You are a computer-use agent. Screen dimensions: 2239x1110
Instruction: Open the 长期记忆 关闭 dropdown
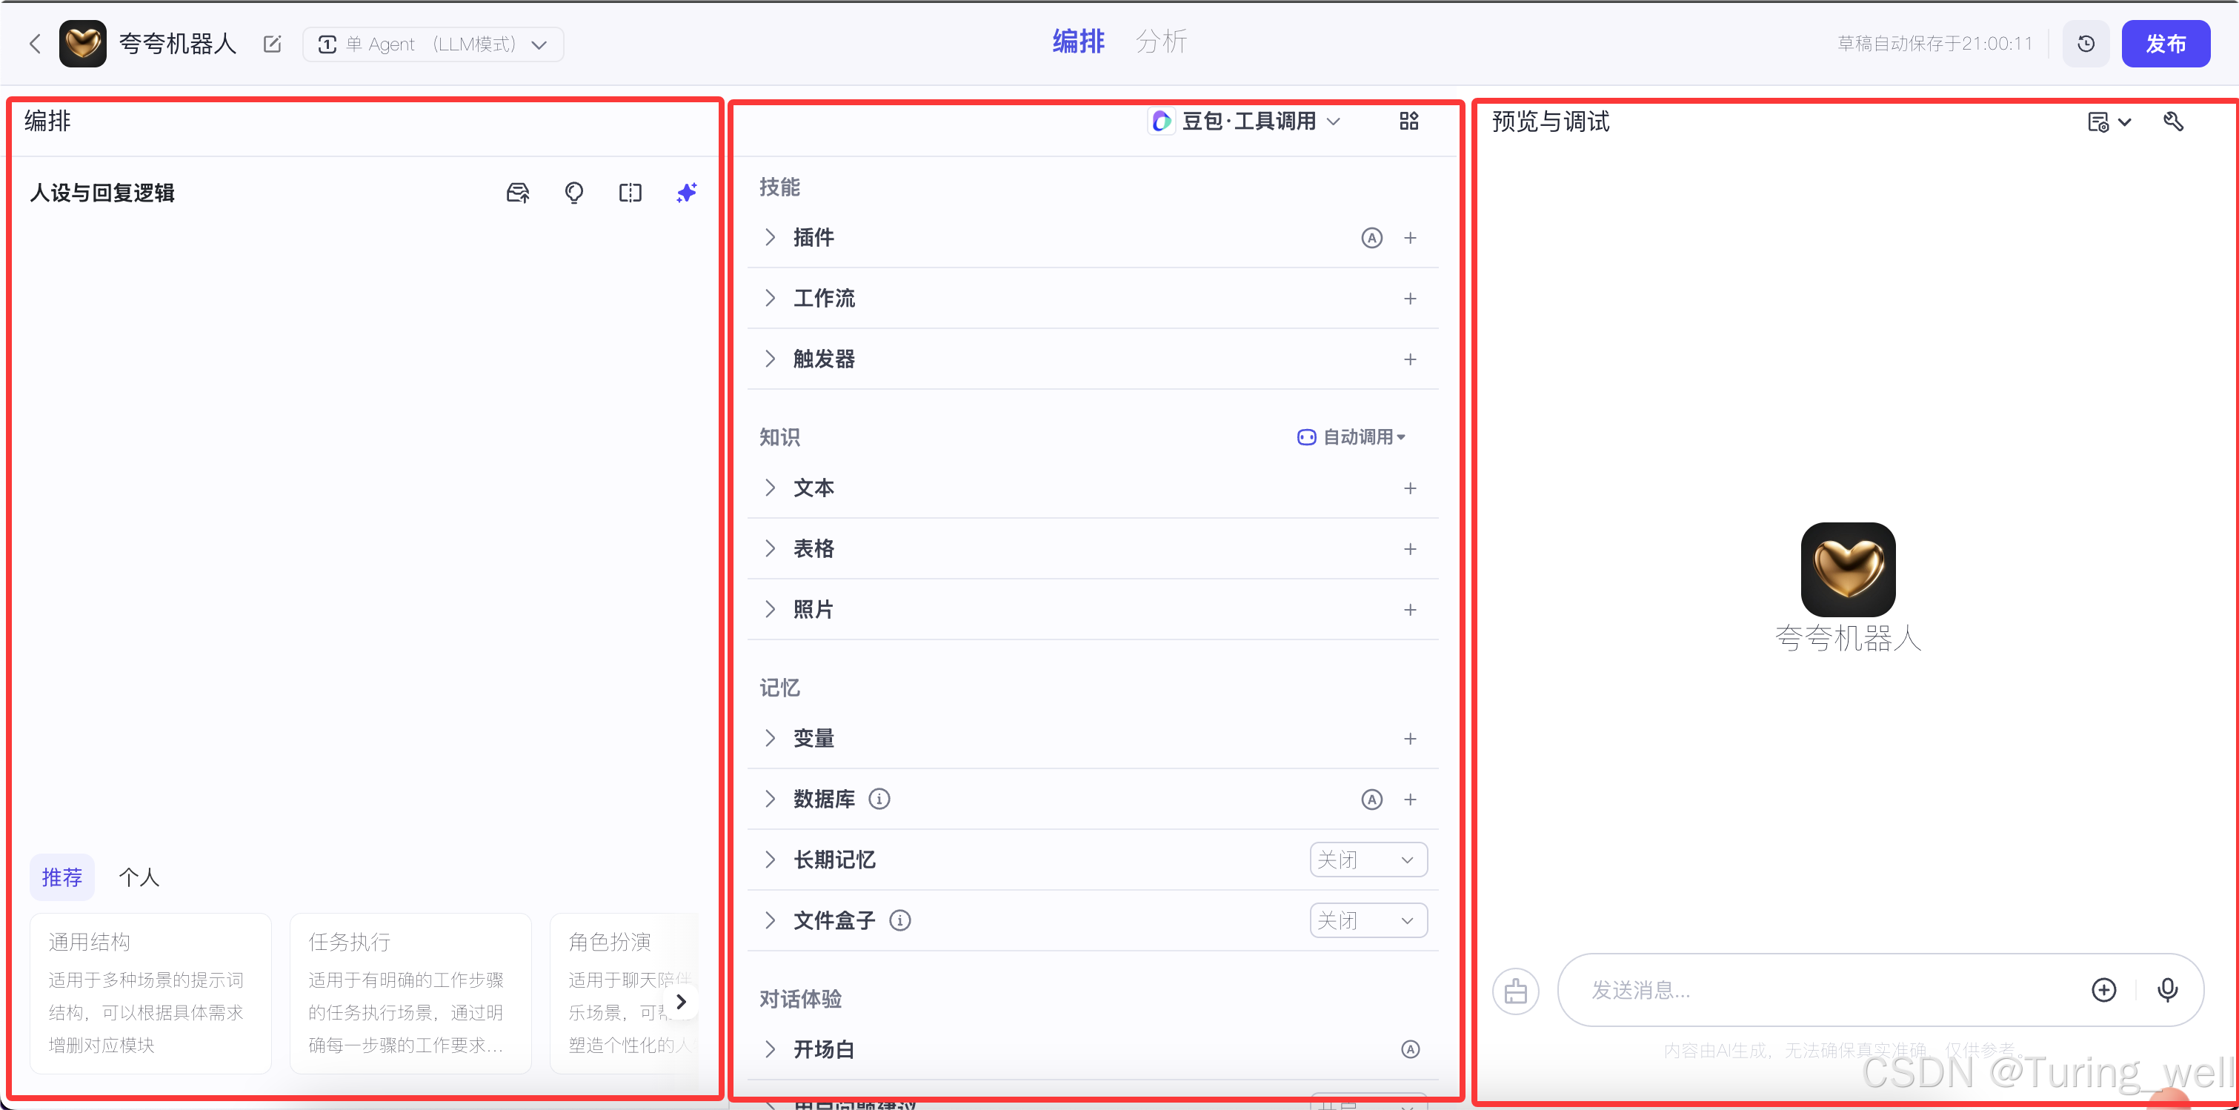point(1367,860)
